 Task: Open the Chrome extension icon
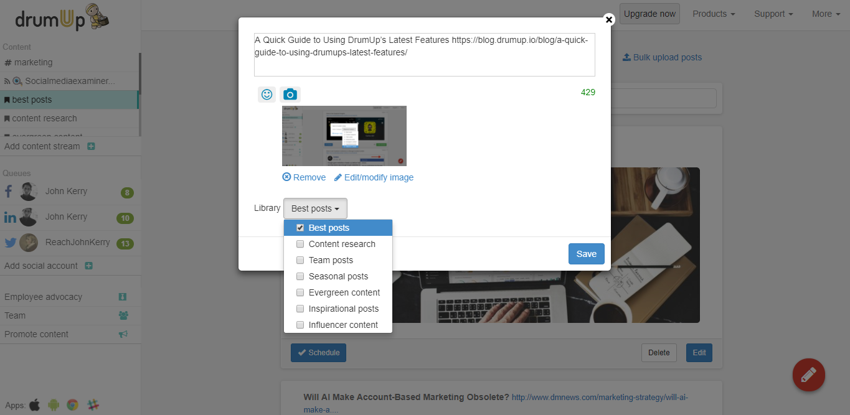pos(72,405)
